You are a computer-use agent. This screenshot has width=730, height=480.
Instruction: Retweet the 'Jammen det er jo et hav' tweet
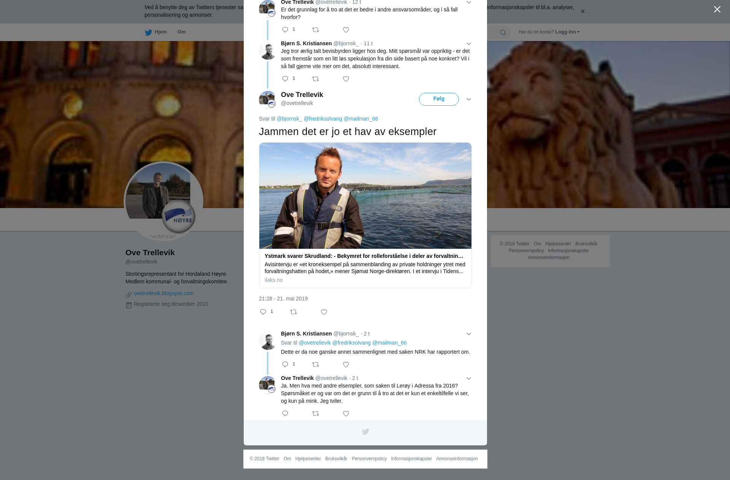point(294,312)
